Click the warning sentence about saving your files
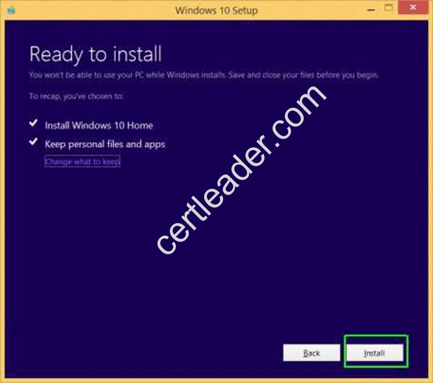Image resolution: width=433 pixels, height=383 pixels. pos(204,75)
